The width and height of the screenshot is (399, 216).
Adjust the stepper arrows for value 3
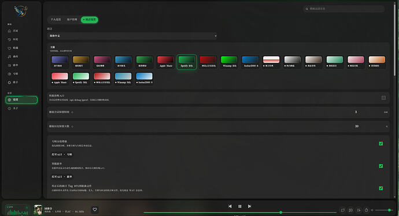coord(386,112)
